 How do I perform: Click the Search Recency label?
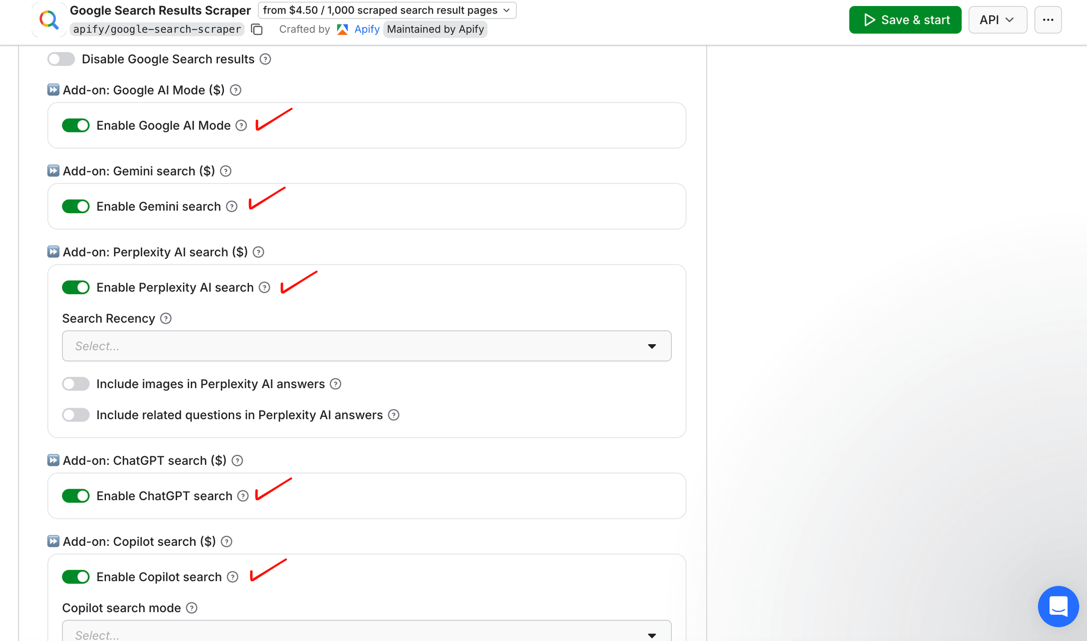coord(109,319)
